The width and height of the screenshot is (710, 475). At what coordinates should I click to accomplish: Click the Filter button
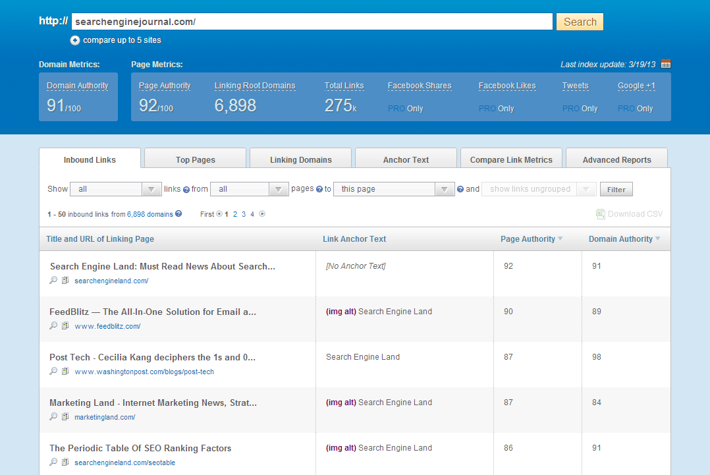click(x=616, y=189)
